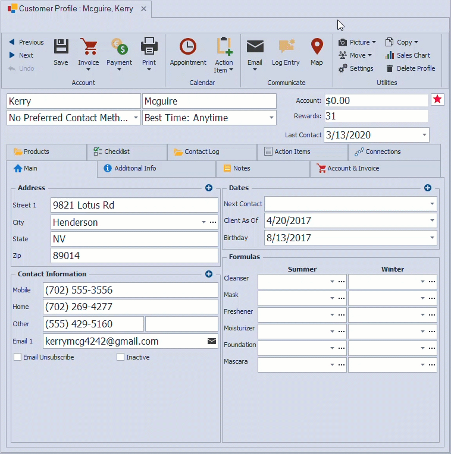Open the Map pin icon
451x454 pixels.
tap(317, 46)
